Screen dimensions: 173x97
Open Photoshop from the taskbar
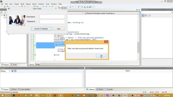14,95
